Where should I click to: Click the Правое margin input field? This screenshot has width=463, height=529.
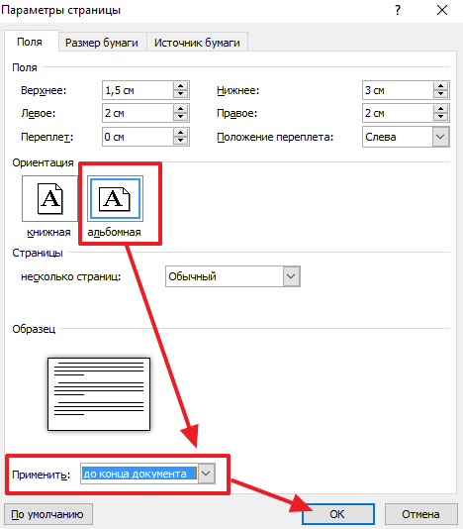(398, 113)
